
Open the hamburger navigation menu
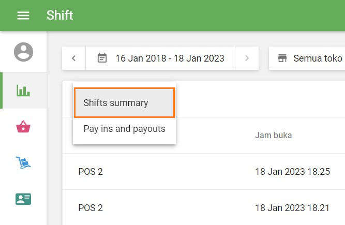click(23, 16)
